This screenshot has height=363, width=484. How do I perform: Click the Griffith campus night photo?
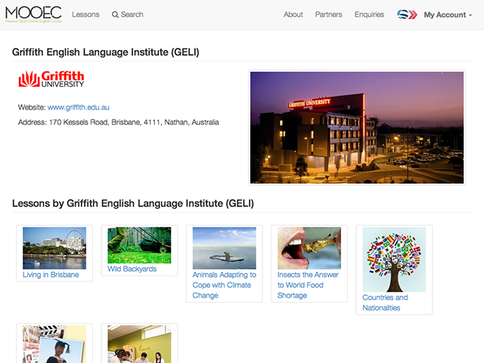coord(357,128)
